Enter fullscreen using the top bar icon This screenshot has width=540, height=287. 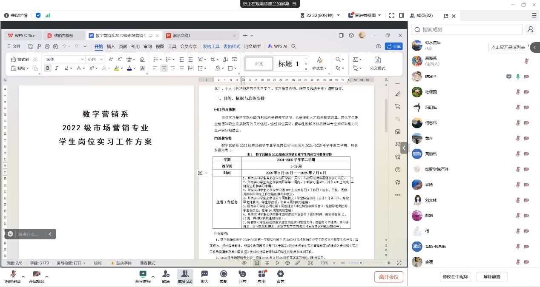pos(391,15)
